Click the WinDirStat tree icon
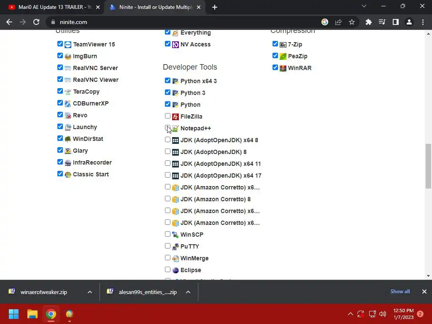This screenshot has height=324, width=432. [x=68, y=139]
